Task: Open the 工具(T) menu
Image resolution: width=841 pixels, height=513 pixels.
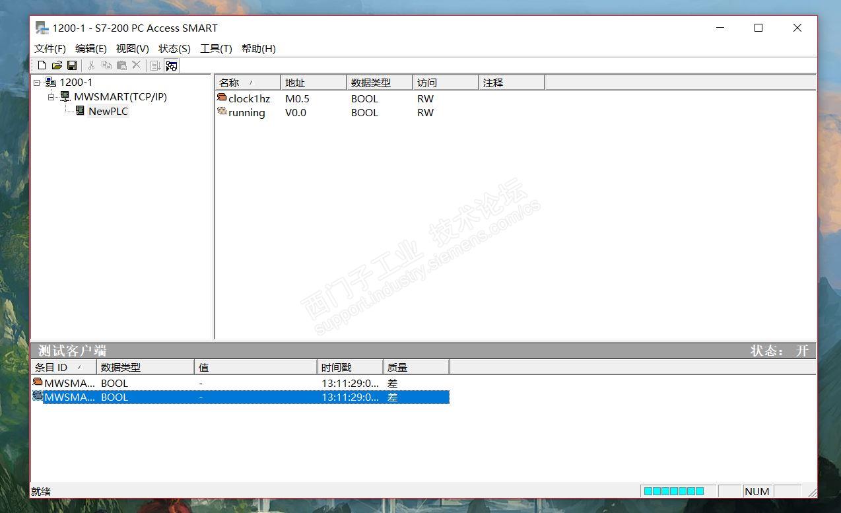Action: [x=216, y=49]
